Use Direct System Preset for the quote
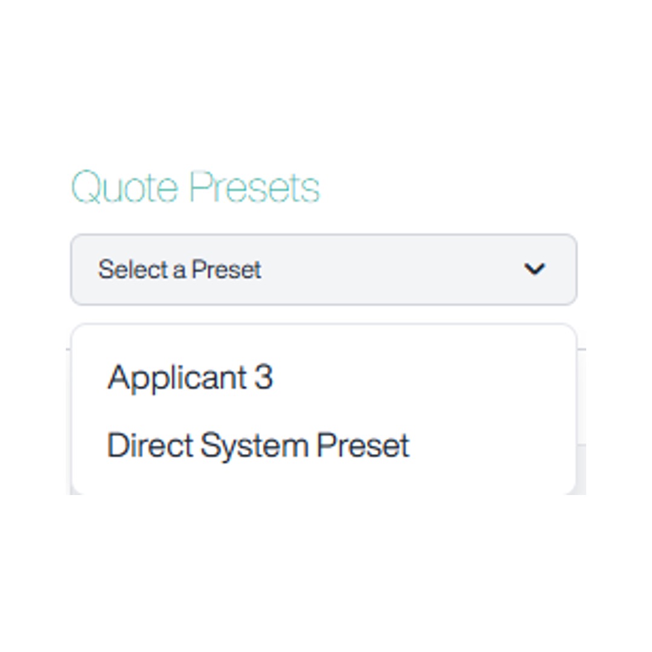This screenshot has width=652, height=652. [x=258, y=446]
